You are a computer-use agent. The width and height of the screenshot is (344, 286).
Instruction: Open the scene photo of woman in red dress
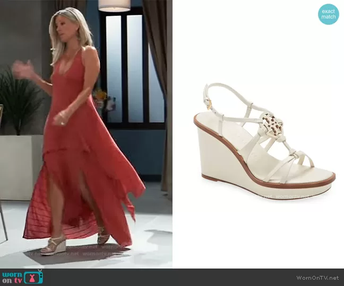coord(86,132)
